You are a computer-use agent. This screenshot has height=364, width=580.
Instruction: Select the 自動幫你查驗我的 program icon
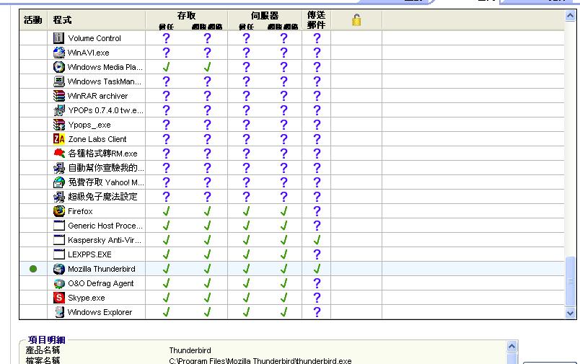coord(59,168)
